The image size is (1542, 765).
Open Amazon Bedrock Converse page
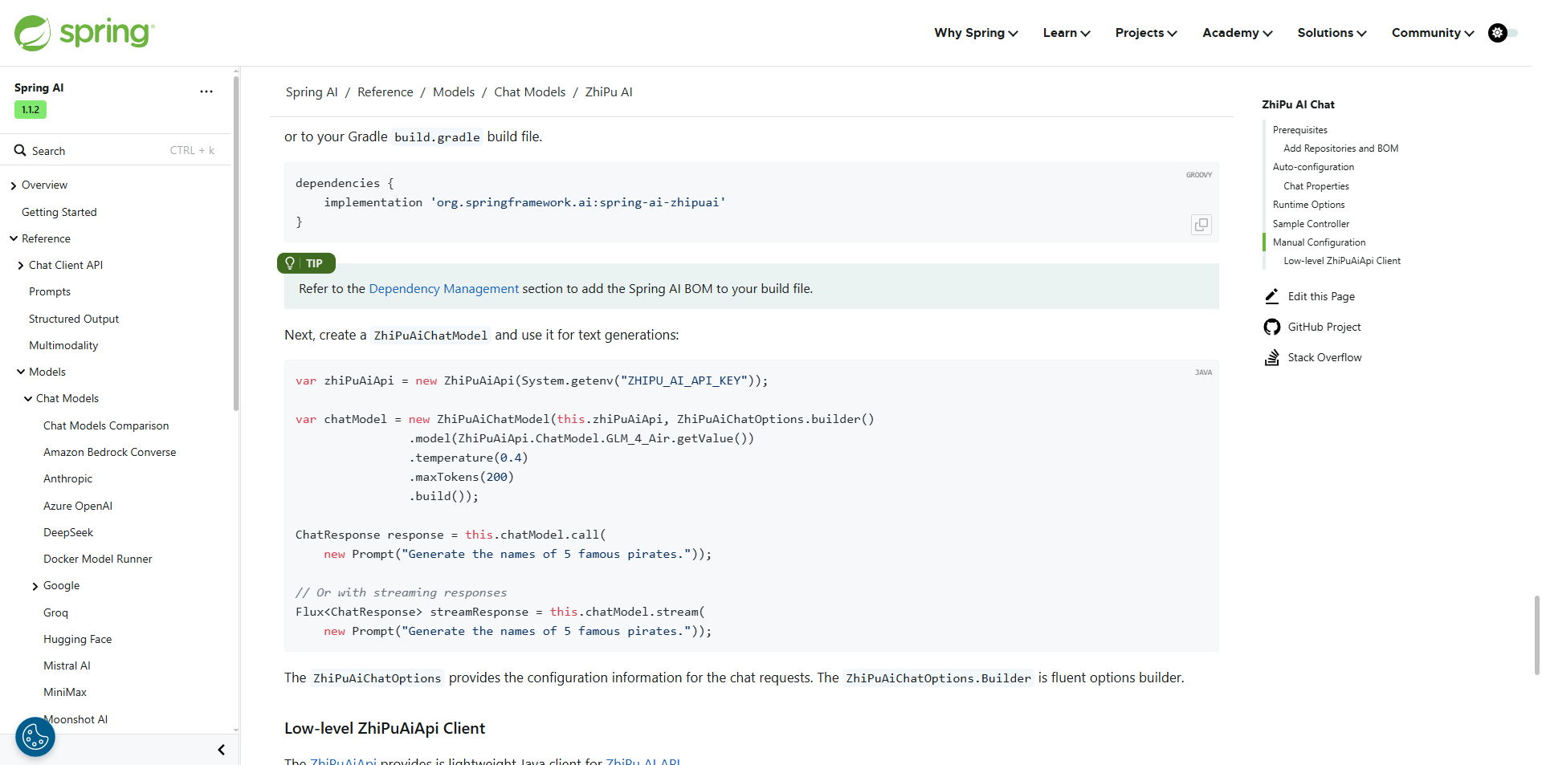110,452
